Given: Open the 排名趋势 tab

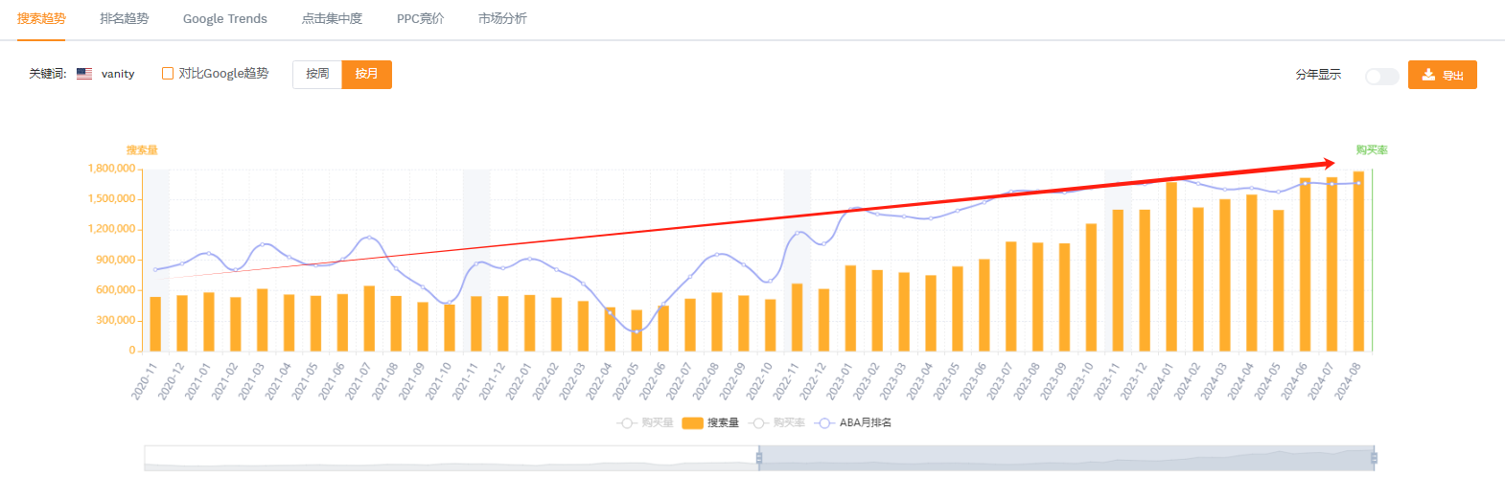Looking at the screenshot, I should pos(125,18).
